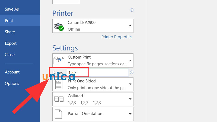Image resolution: width=217 pixels, height=122 pixels.
Task: Click Close in the backstage sidebar
Action: [10, 55]
